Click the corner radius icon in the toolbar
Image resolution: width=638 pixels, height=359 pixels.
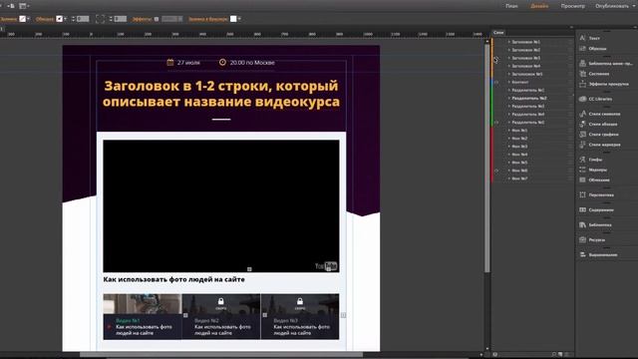tap(100, 19)
